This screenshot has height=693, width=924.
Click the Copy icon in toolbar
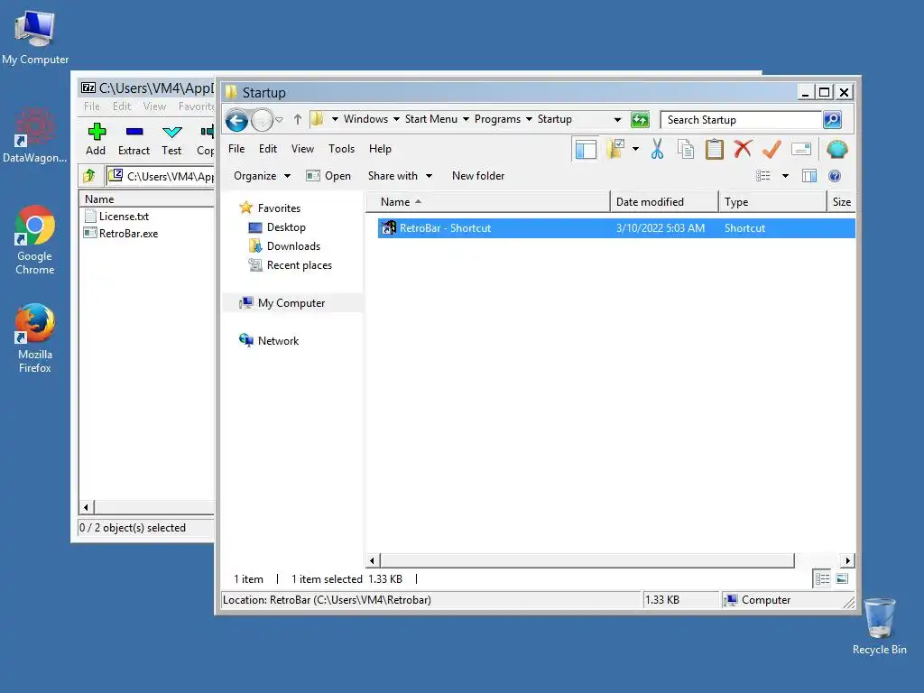(x=686, y=149)
